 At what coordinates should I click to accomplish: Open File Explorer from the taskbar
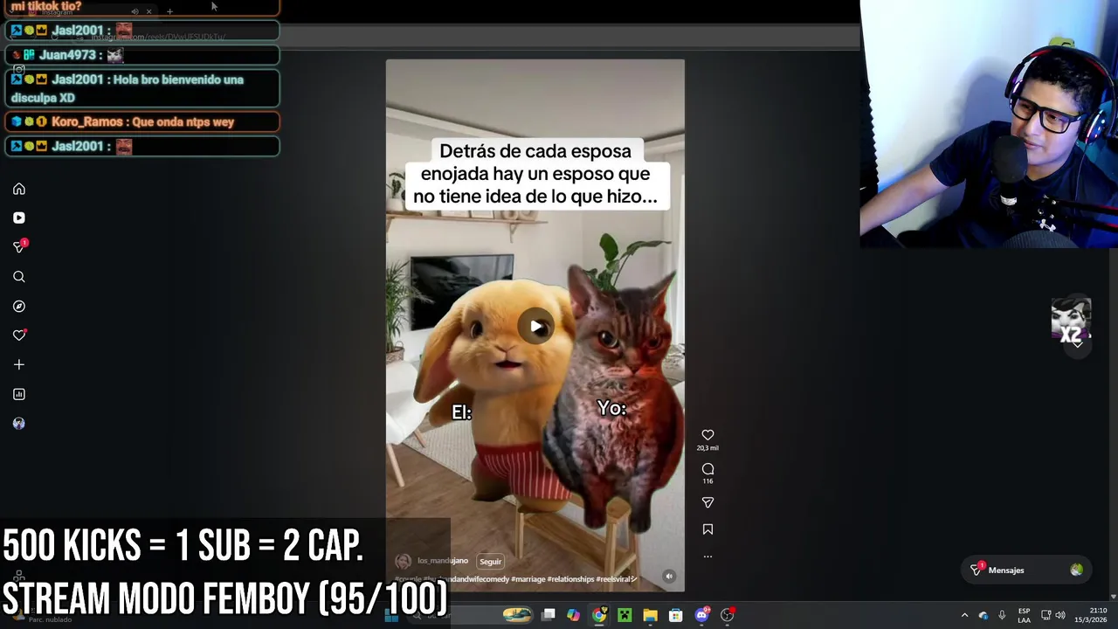[x=650, y=615]
